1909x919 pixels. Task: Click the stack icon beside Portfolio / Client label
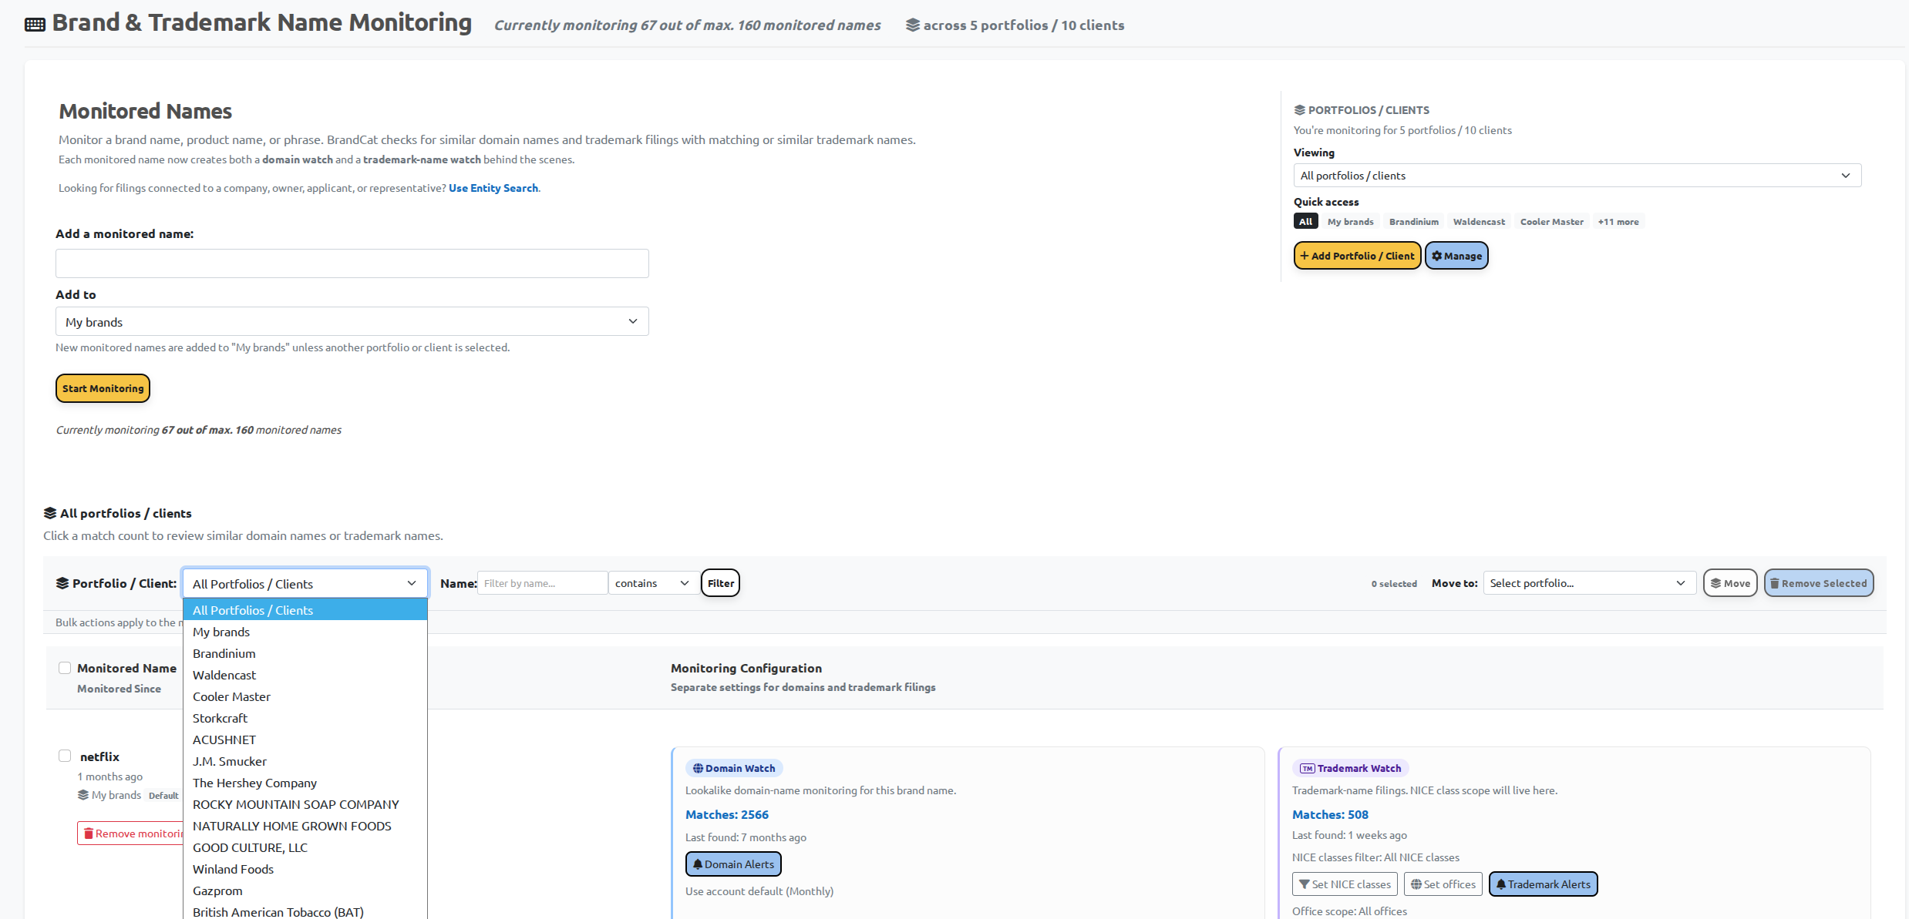(62, 583)
